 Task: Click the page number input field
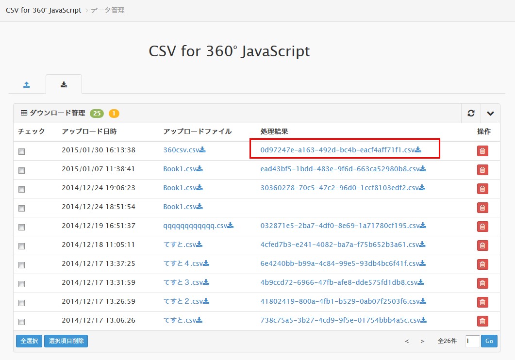pos(472,341)
